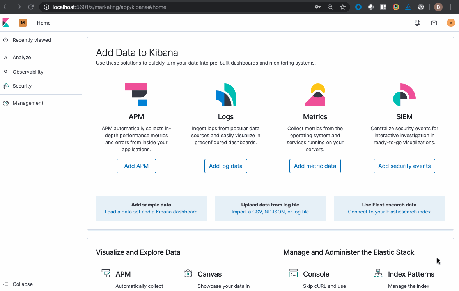This screenshot has width=459, height=291.
Task: Click Manage and Administer the Elastic Stack heading
Action: 349,252
